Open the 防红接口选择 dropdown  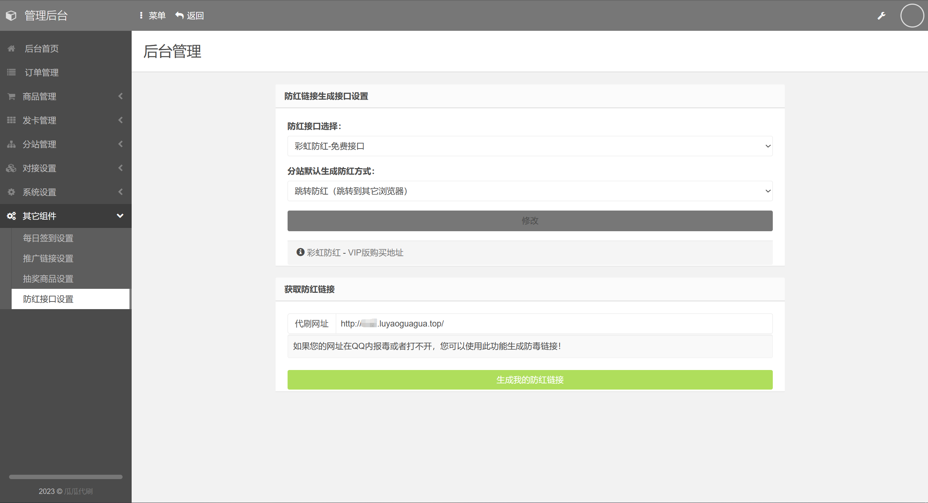529,146
